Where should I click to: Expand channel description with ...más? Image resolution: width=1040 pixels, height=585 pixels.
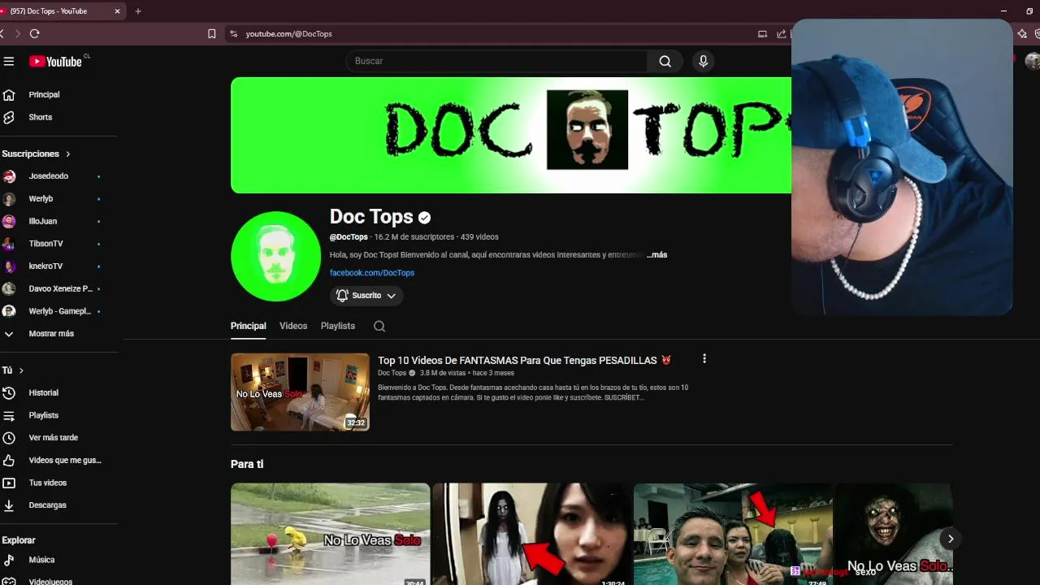(656, 255)
